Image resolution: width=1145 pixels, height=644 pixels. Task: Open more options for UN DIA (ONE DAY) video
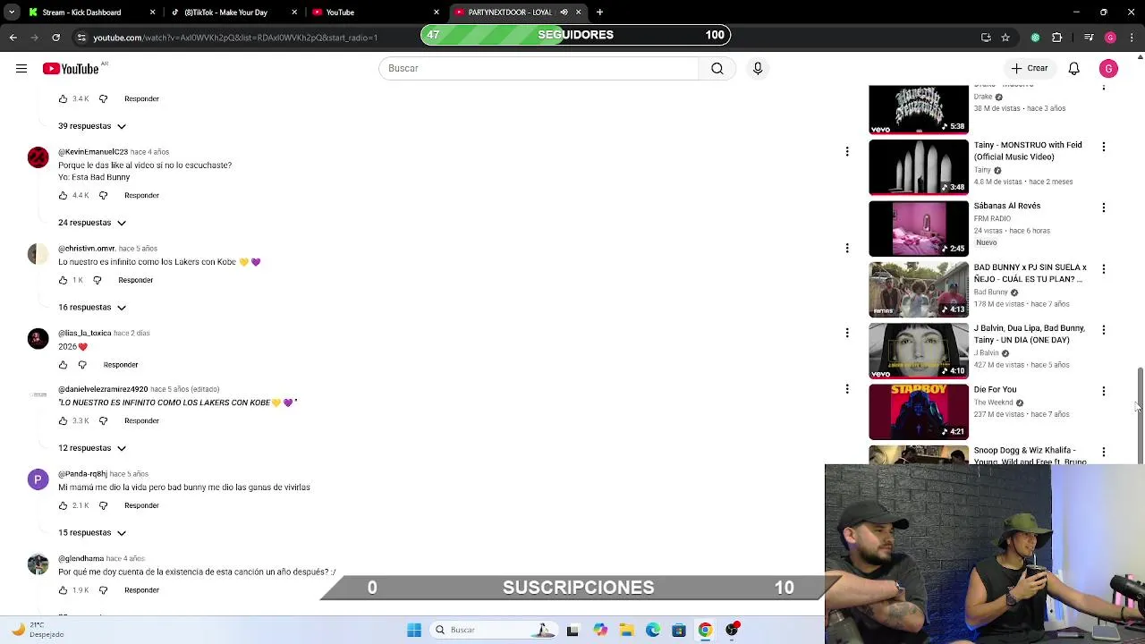click(1104, 330)
